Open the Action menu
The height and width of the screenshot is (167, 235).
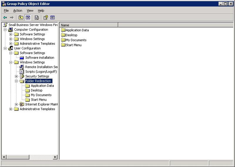pos(18,11)
